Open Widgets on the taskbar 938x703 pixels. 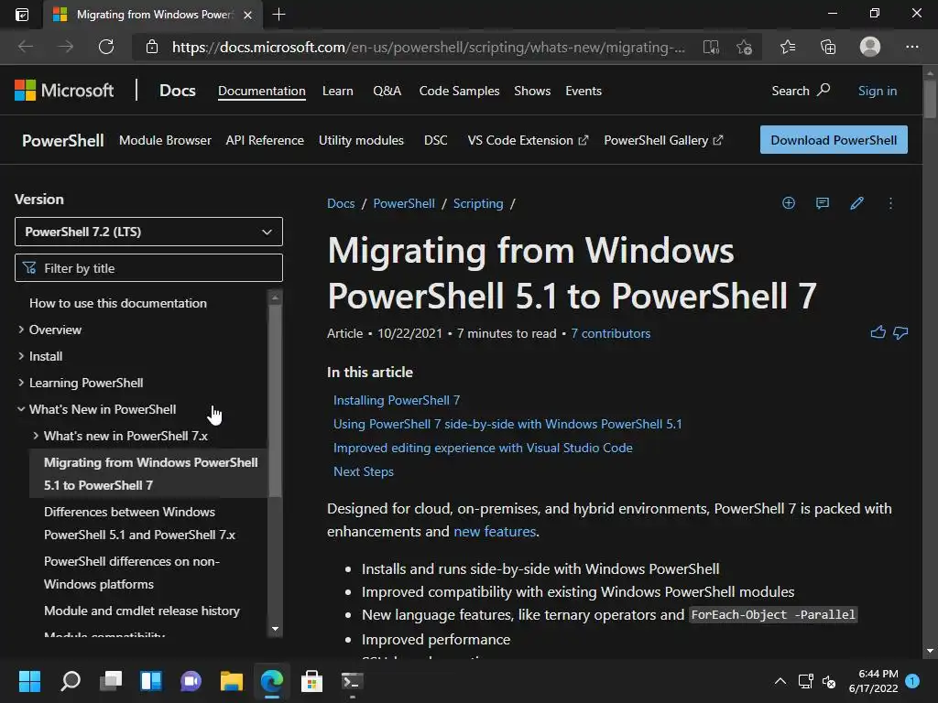[151, 681]
